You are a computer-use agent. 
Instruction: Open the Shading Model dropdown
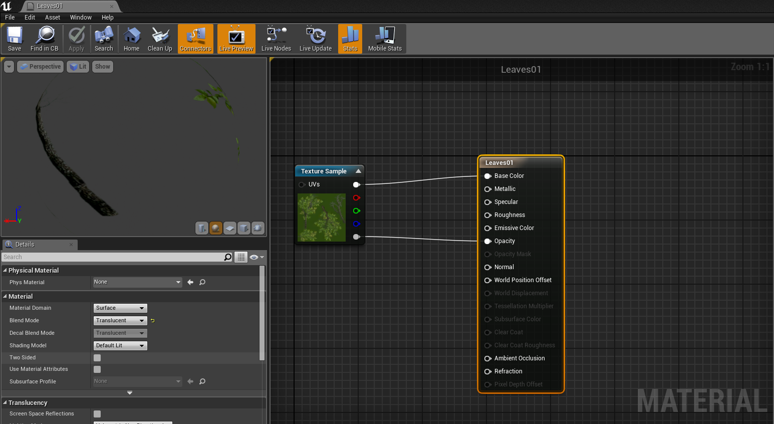click(120, 345)
